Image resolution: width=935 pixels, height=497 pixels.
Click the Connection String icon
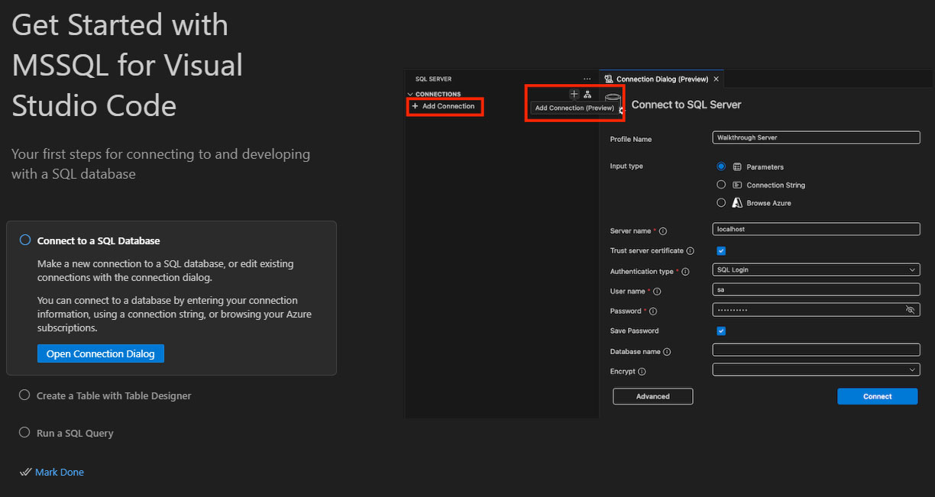pyautogui.click(x=737, y=185)
